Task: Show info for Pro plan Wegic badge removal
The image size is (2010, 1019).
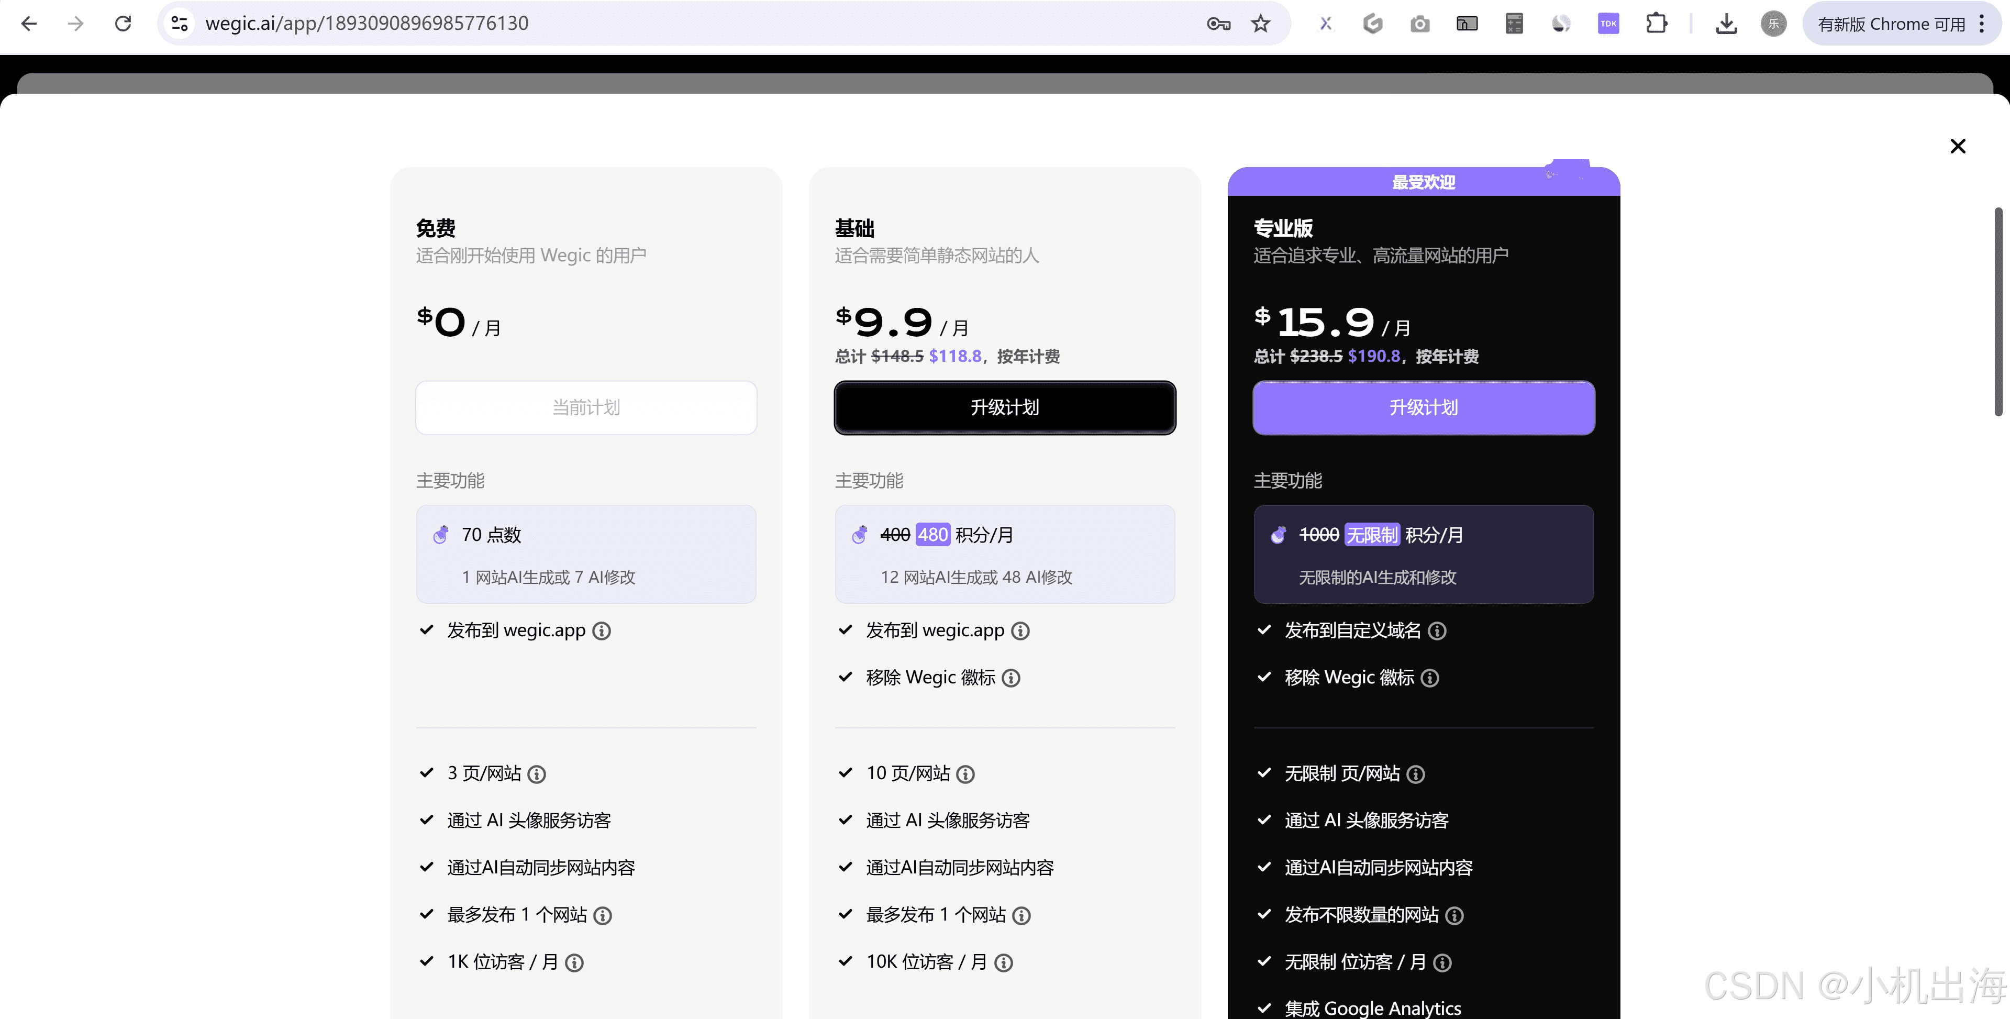Action: point(1430,678)
